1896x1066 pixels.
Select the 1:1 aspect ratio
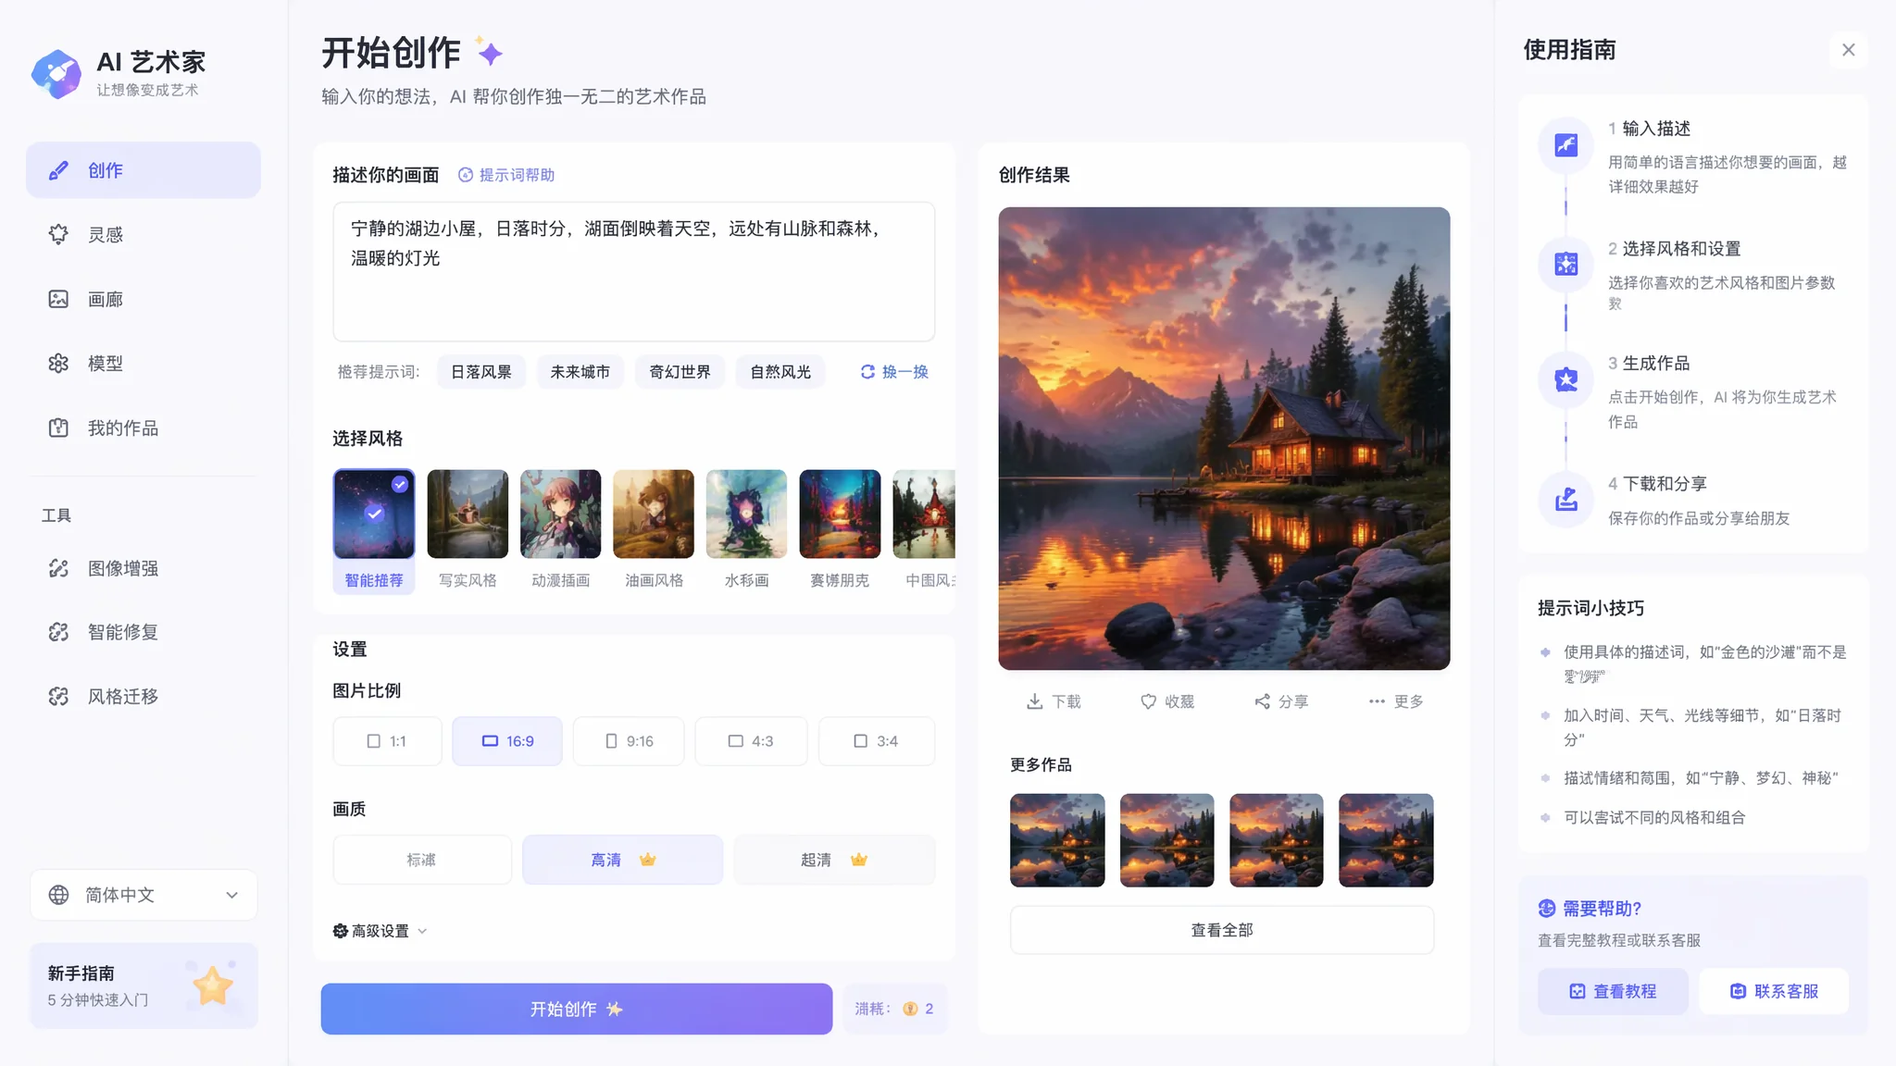(x=388, y=741)
